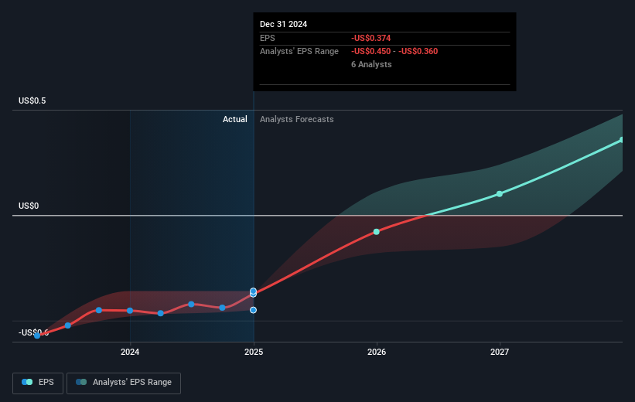Select the first EPS data point at chart's left edge
Viewport: 635px width, 402px height.
37,336
